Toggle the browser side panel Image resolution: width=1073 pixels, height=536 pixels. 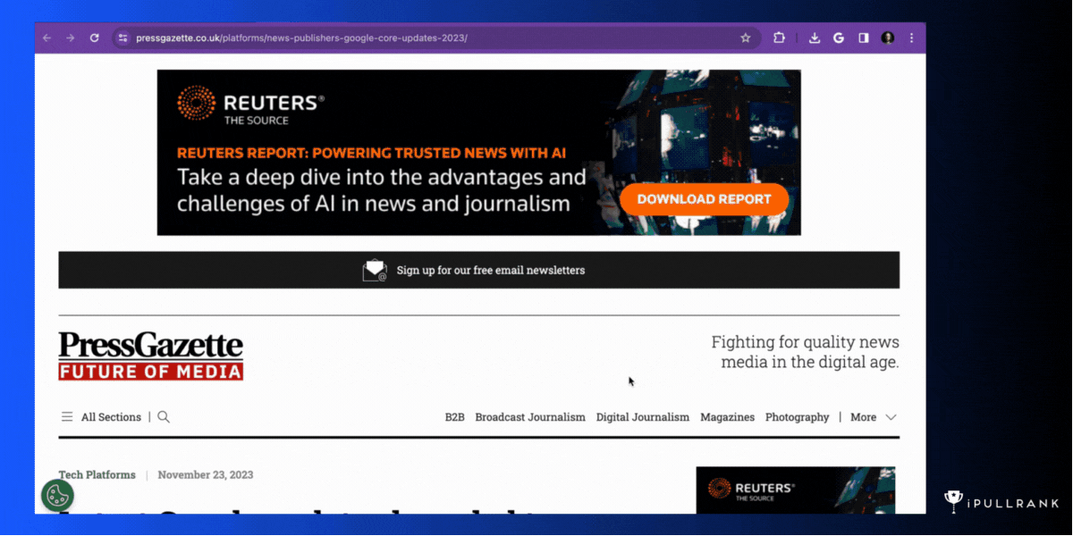click(x=864, y=38)
